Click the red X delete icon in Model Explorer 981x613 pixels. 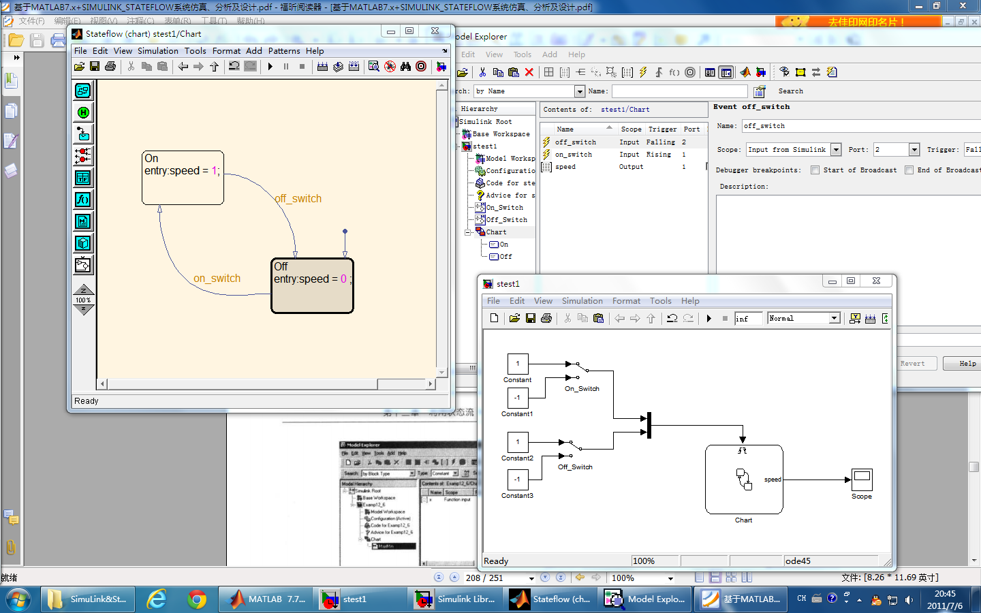pos(529,72)
